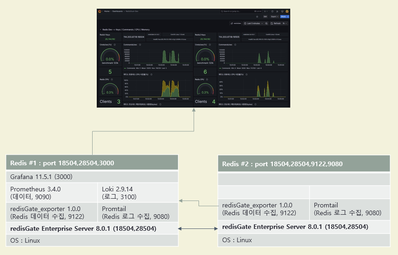Click the zoom out time range icon
Image resolution: width=398 pixels, height=255 pixels.
pos(266,23)
